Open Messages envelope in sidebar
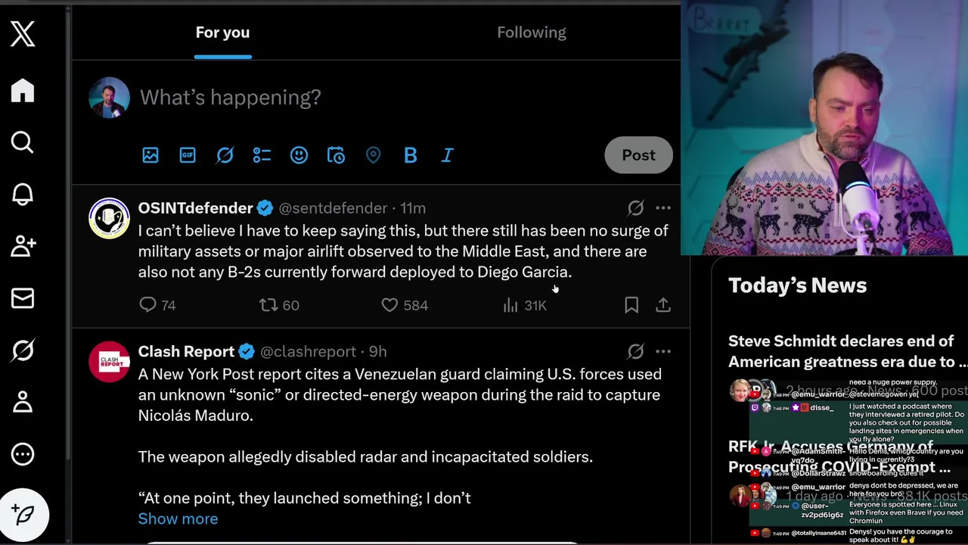This screenshot has width=968, height=545. pyautogui.click(x=23, y=298)
